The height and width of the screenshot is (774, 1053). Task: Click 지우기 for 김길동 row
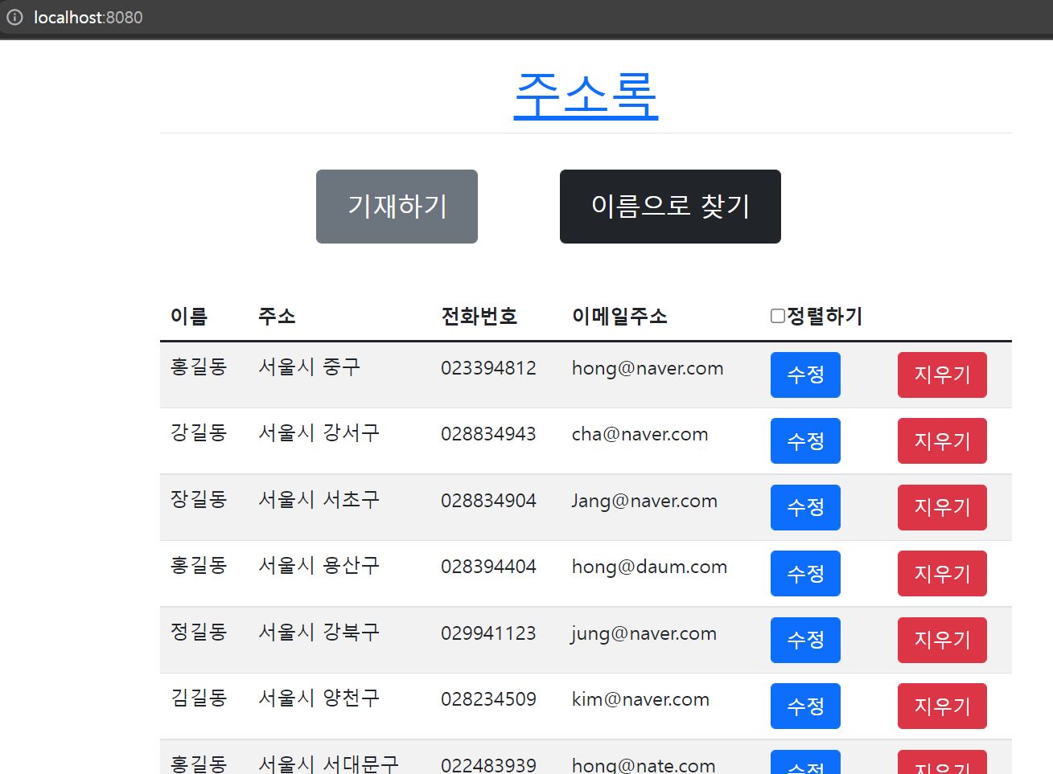pyautogui.click(x=942, y=706)
